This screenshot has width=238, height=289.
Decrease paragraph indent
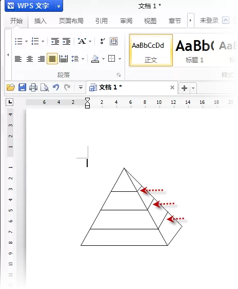pyautogui.click(x=55, y=41)
